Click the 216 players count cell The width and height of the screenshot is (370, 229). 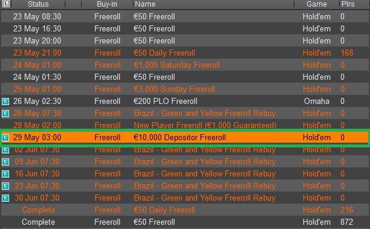pyautogui.click(x=346, y=210)
